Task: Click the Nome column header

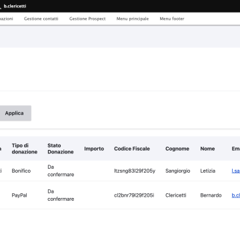Action: pyautogui.click(x=207, y=149)
